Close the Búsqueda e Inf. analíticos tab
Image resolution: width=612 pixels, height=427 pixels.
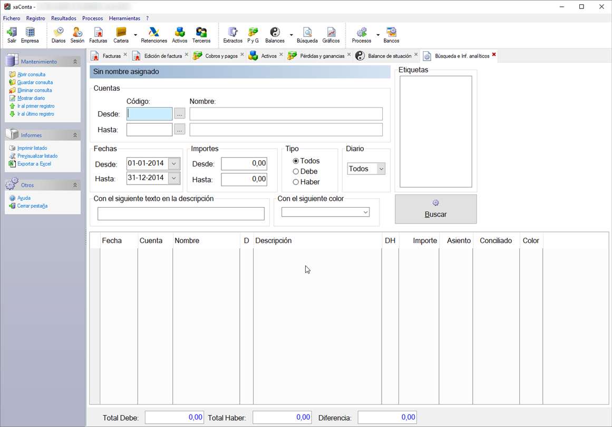pyautogui.click(x=494, y=54)
